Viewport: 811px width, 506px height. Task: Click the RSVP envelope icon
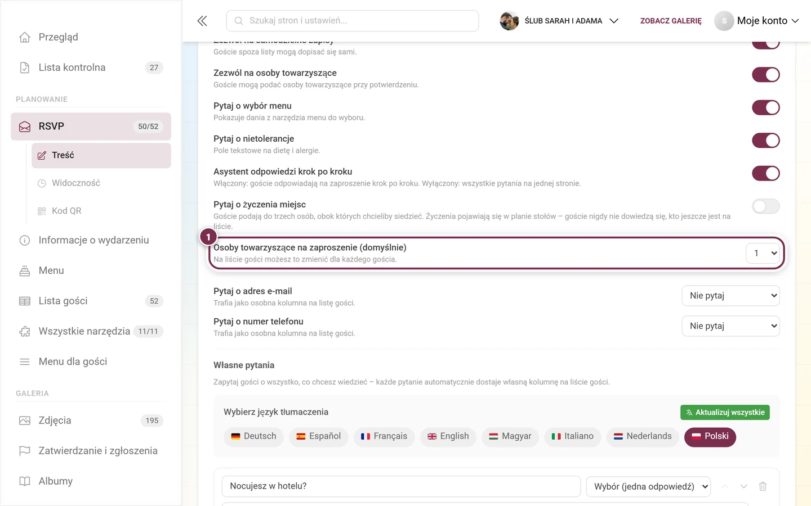point(25,126)
